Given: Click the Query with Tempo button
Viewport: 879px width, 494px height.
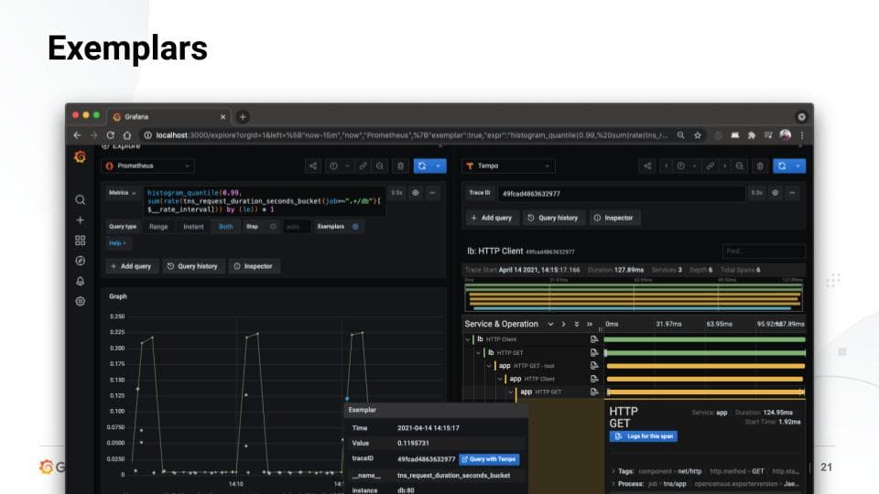Looking at the screenshot, I should (x=489, y=458).
